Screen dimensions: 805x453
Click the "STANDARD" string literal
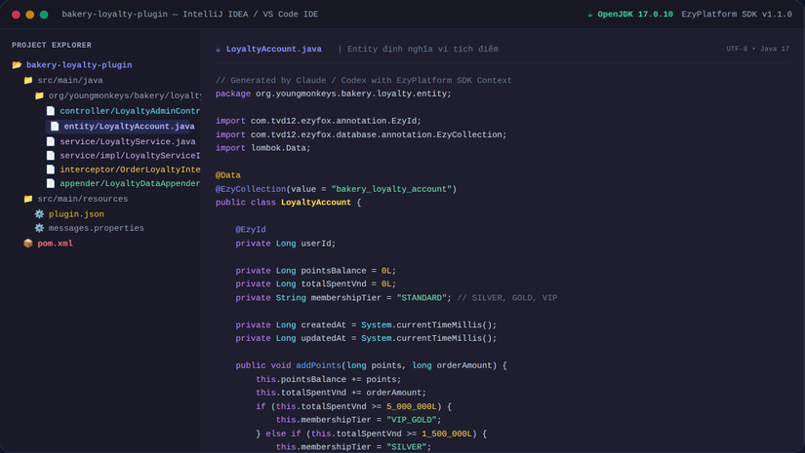tap(422, 298)
